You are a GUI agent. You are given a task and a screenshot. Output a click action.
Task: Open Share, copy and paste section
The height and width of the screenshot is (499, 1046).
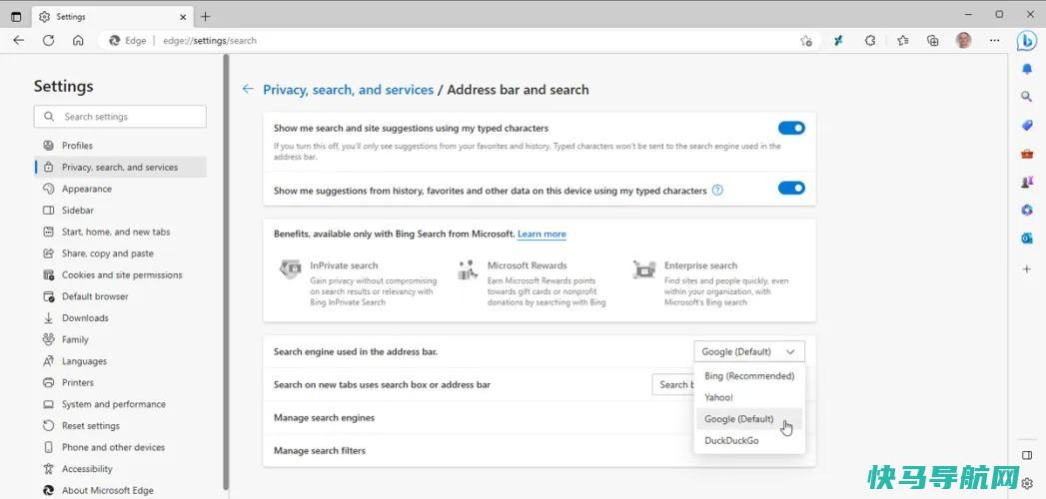(x=120, y=253)
